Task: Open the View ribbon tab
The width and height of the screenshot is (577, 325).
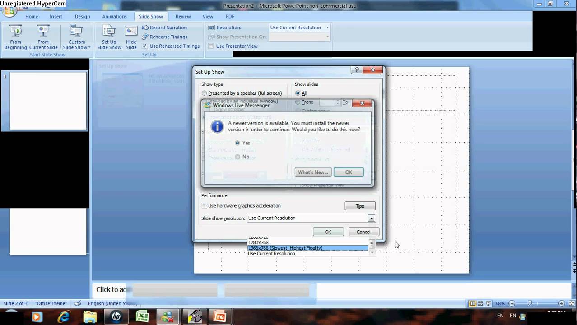Action: (x=208, y=16)
